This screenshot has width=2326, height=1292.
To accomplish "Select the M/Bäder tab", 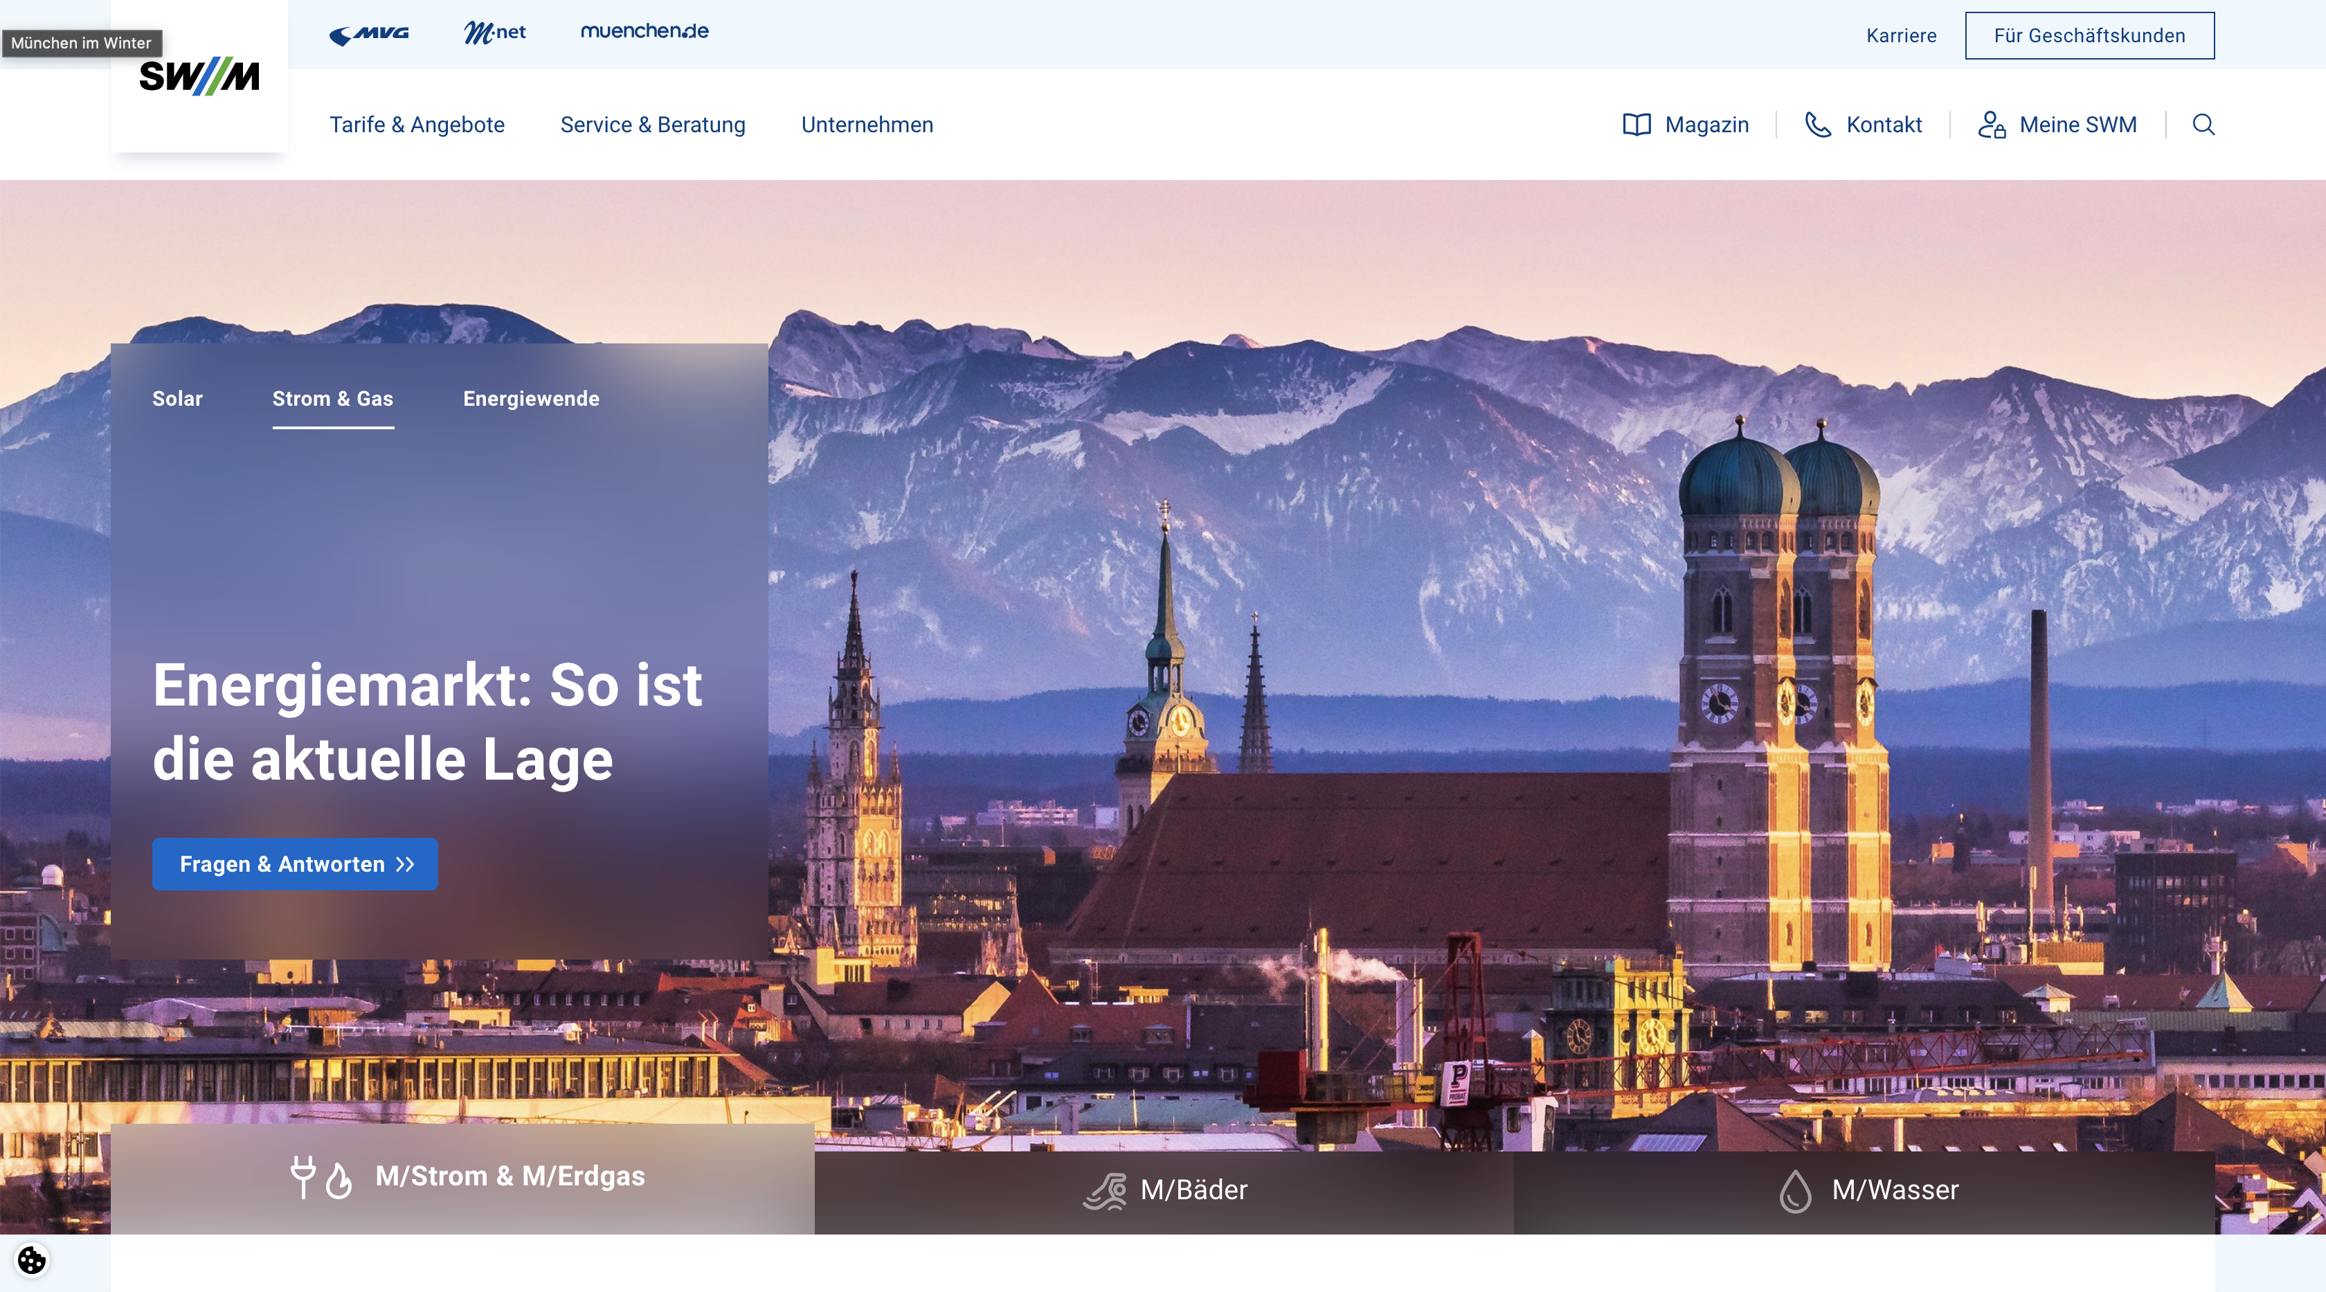I will pos(1164,1192).
